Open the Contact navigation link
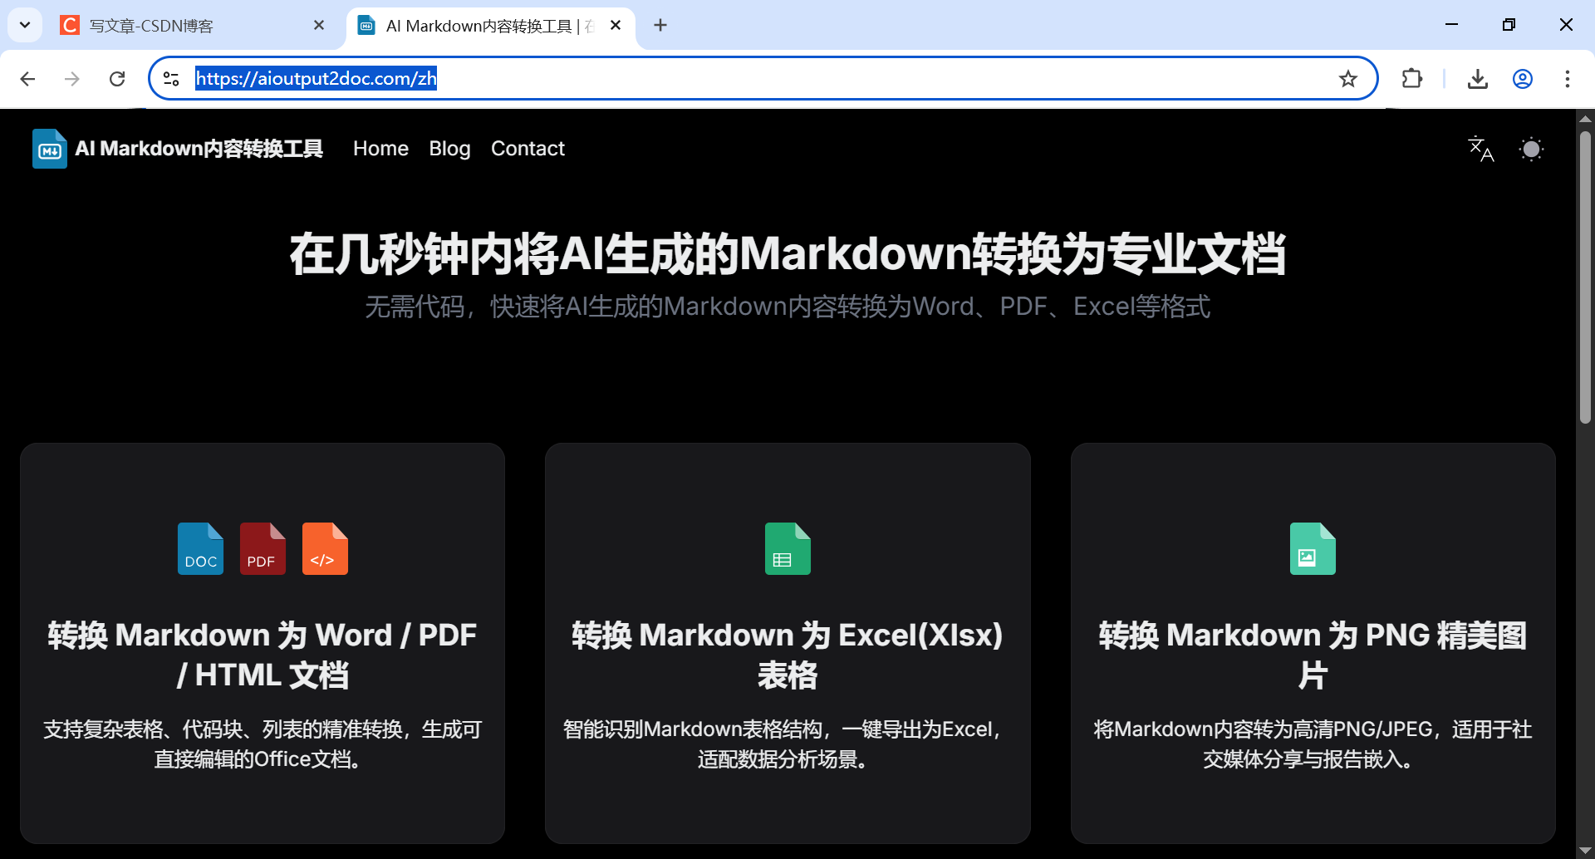Image resolution: width=1595 pixels, height=859 pixels. (528, 149)
